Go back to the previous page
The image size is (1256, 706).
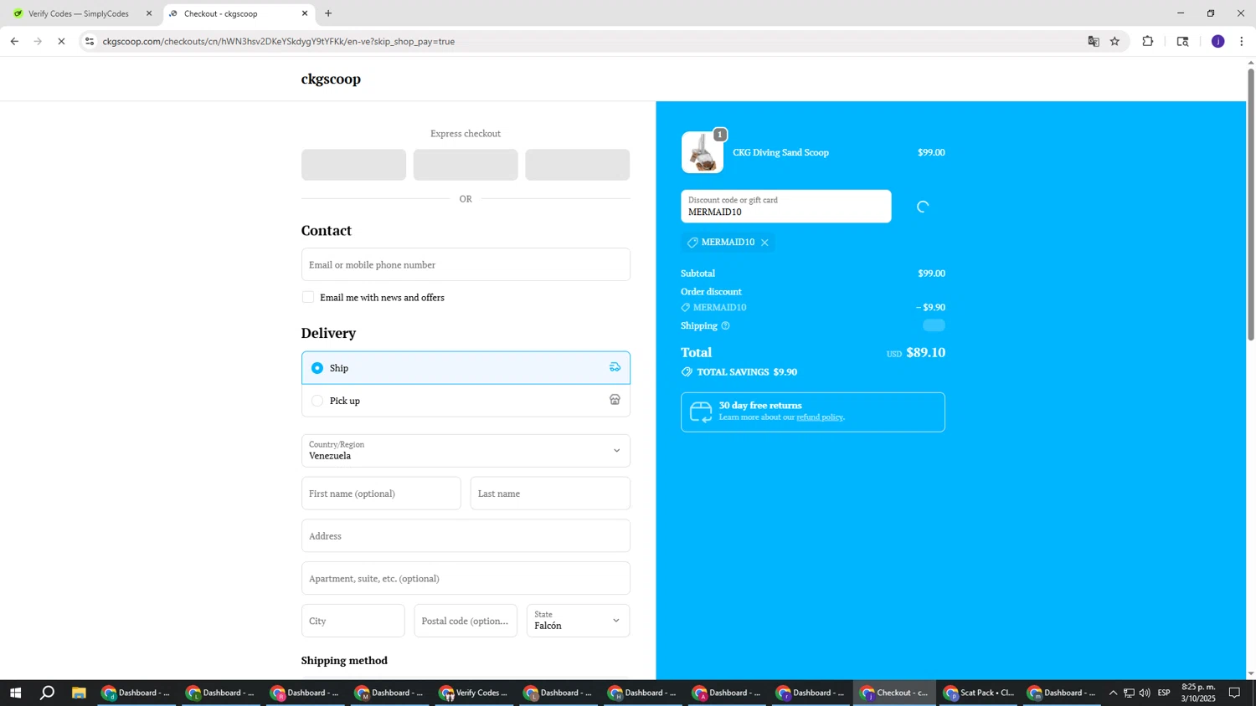pyautogui.click(x=14, y=41)
